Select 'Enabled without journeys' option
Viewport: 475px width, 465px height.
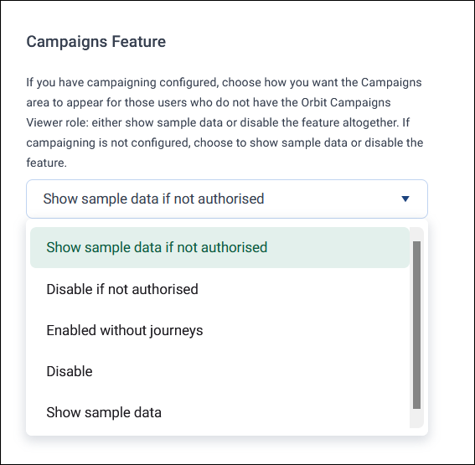(x=219, y=330)
